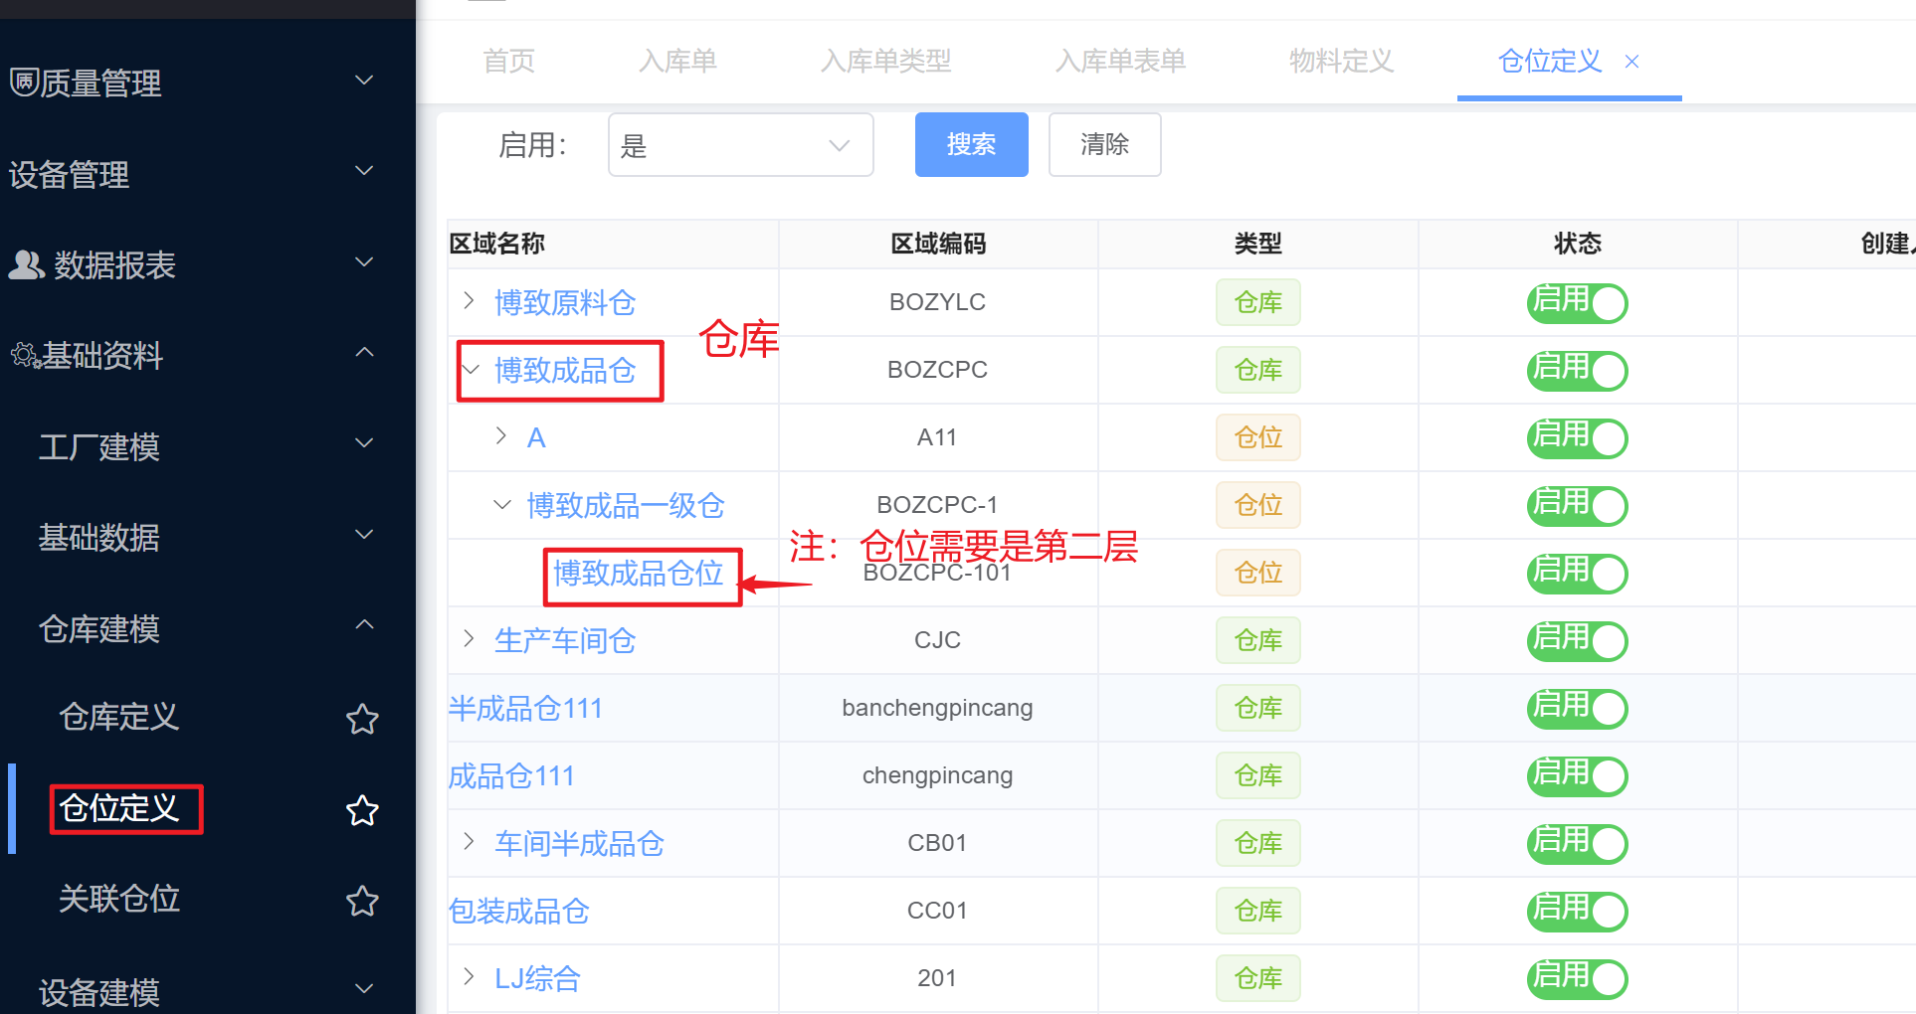Open the 半成品仓111 link
The width and height of the screenshot is (1916, 1014).
point(525,709)
